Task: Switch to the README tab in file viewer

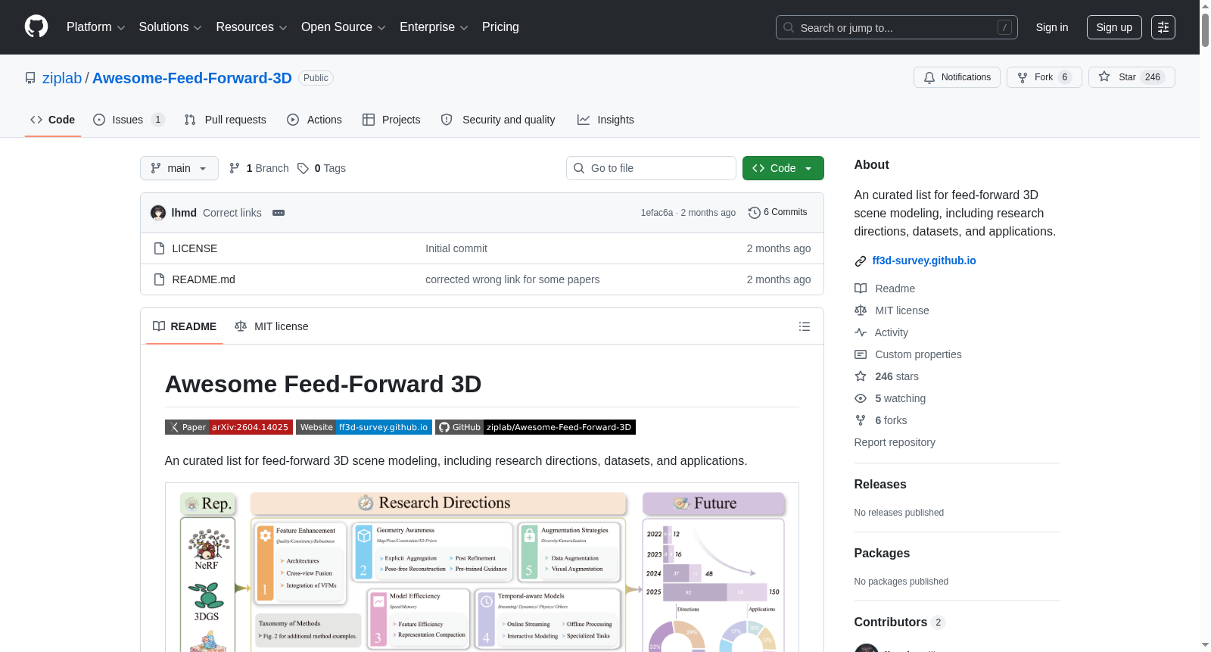Action: click(185, 326)
